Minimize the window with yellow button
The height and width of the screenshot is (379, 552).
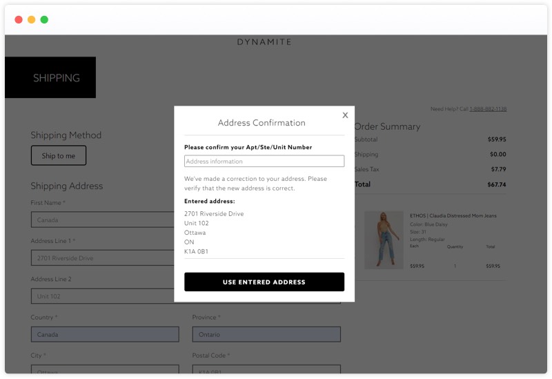tap(31, 19)
